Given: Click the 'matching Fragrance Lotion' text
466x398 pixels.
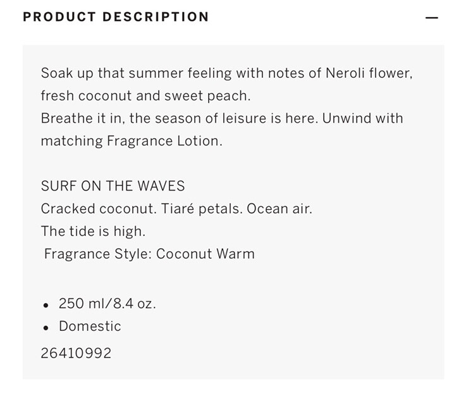Looking at the screenshot, I should point(132,141).
